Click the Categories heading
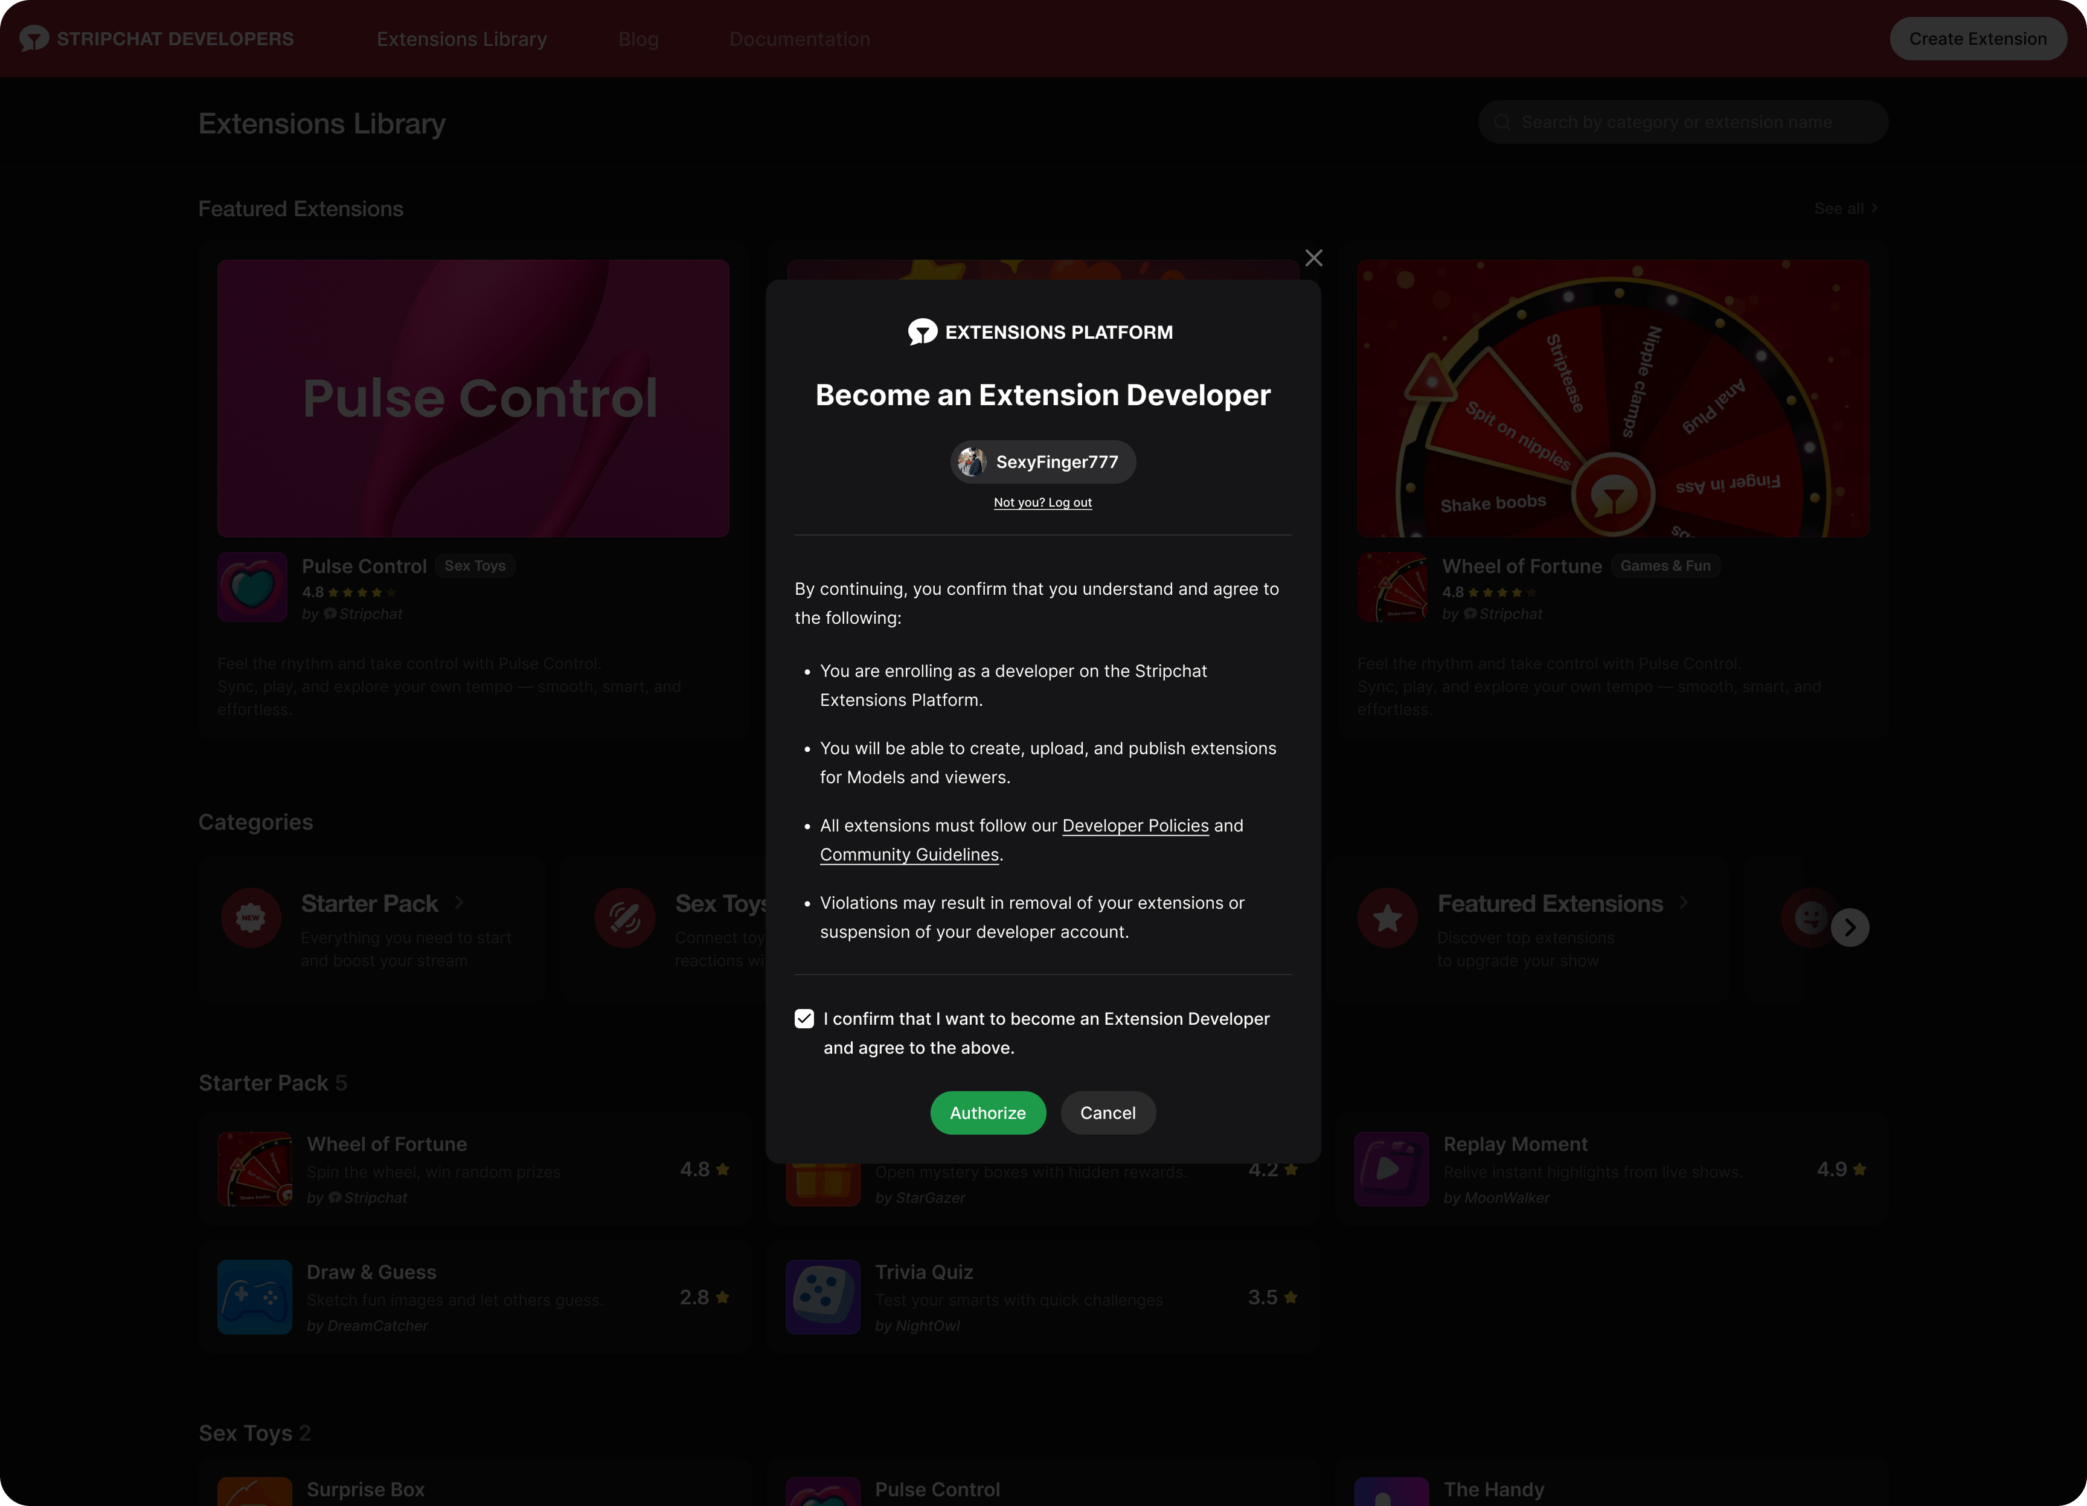 coord(256,822)
